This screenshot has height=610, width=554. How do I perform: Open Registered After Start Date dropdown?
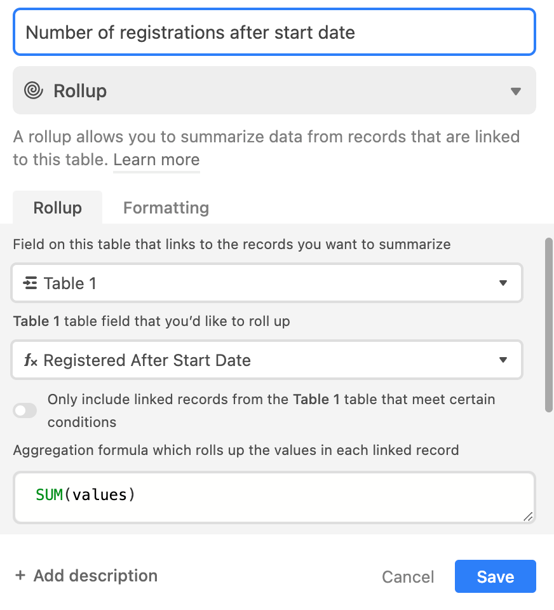coord(267,360)
